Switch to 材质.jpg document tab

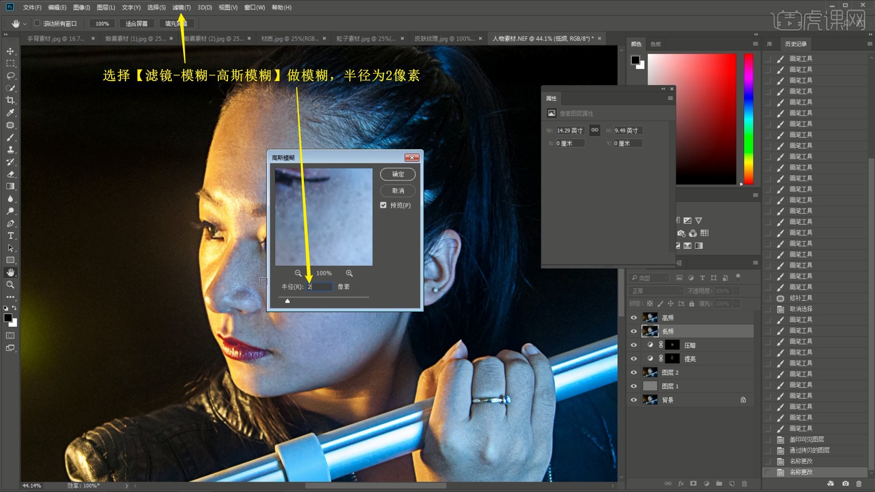(290, 39)
